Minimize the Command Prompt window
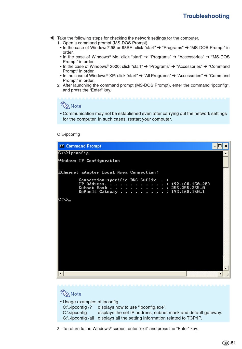Image resolution: width=242 pixels, height=349 pixels. tap(215, 146)
